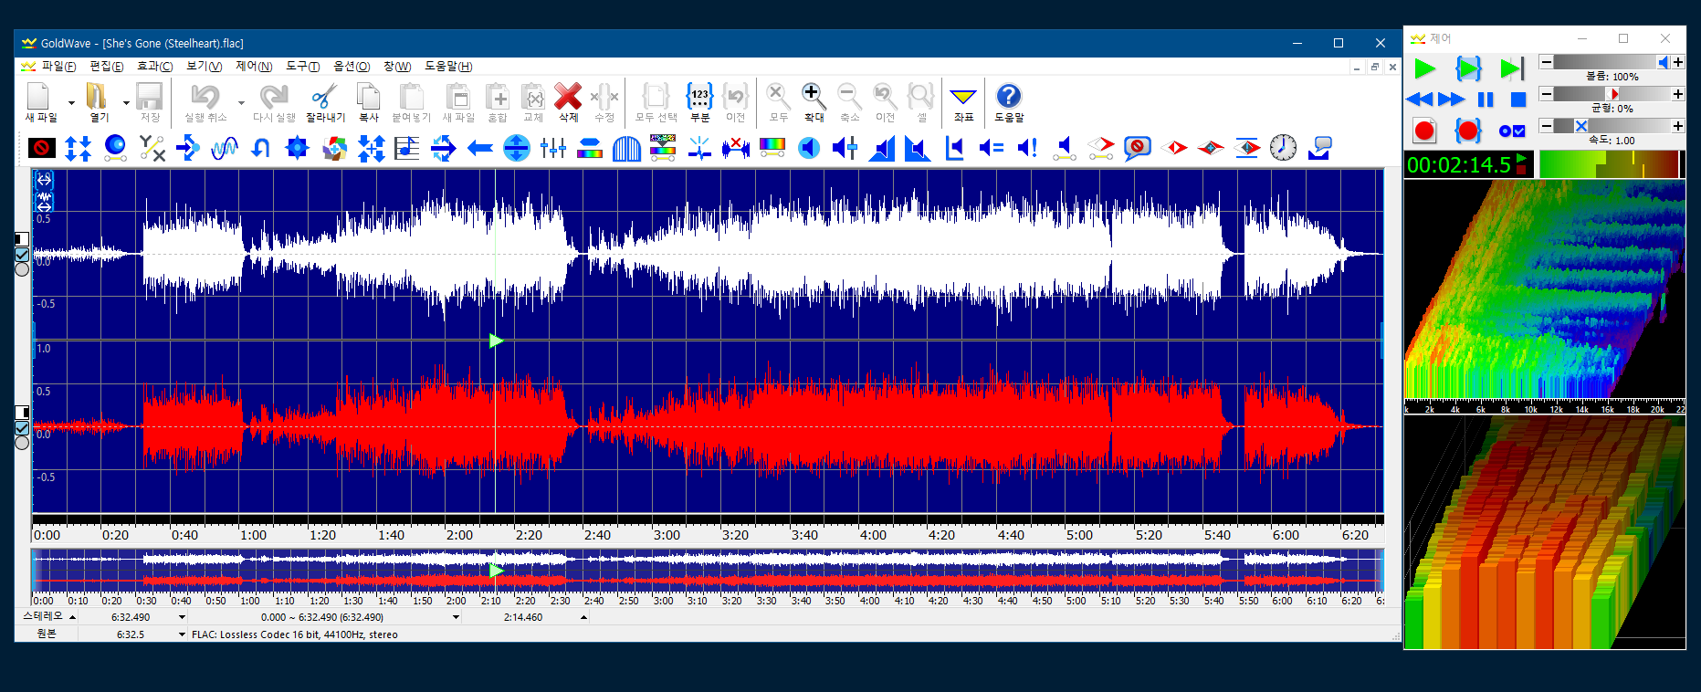Screen dimensions: 1701x692
Task: Click the Open (열기) folder icon
Action: [97, 97]
